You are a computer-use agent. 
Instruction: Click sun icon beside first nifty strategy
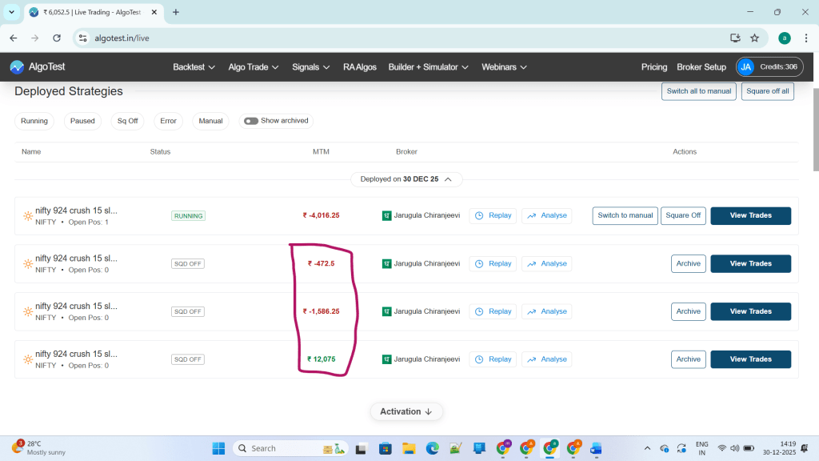point(28,216)
